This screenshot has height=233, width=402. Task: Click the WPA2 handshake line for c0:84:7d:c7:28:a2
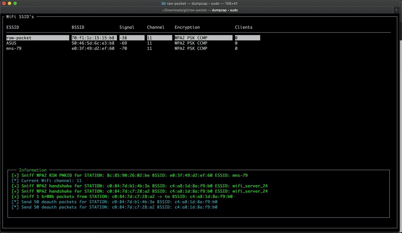pyautogui.click(x=139, y=191)
